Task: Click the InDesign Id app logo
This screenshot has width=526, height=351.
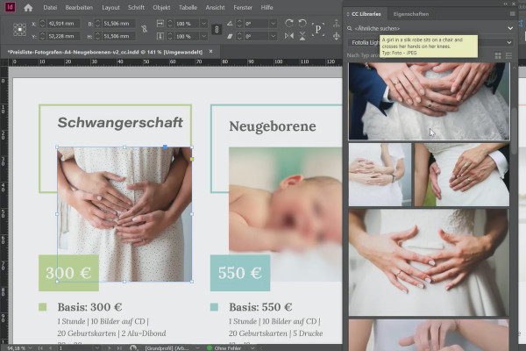Action: 10,7
